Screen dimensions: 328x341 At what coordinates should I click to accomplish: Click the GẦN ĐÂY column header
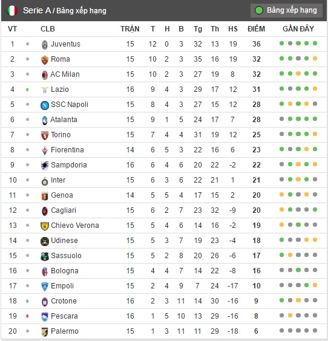(x=298, y=29)
